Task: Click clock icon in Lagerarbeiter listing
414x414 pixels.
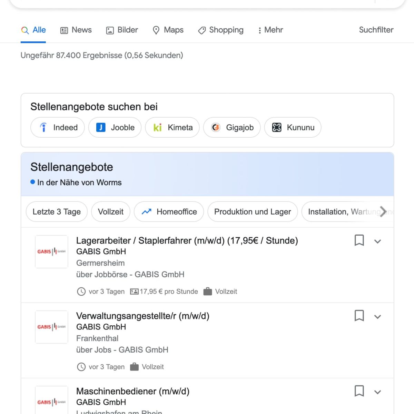Action: click(x=81, y=292)
